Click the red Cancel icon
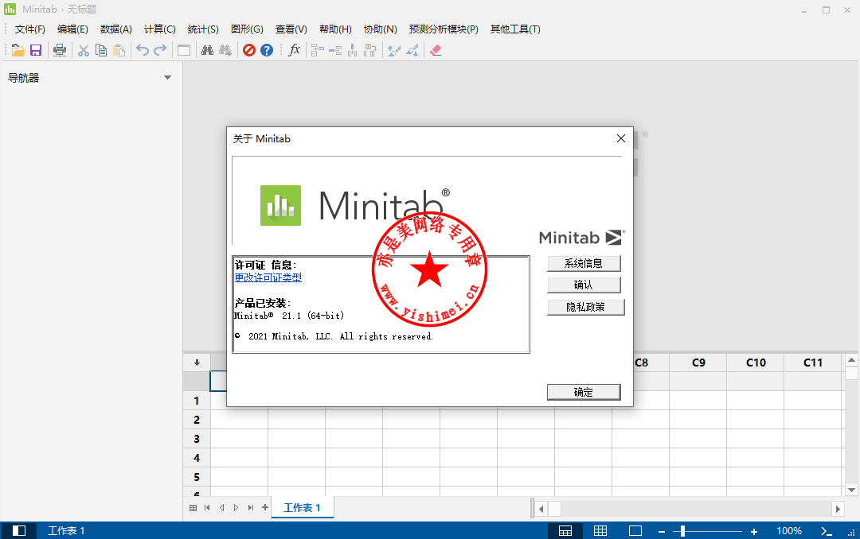 [x=249, y=50]
